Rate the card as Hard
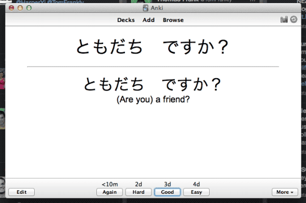The width and height of the screenshot is (306, 203). coord(138,192)
